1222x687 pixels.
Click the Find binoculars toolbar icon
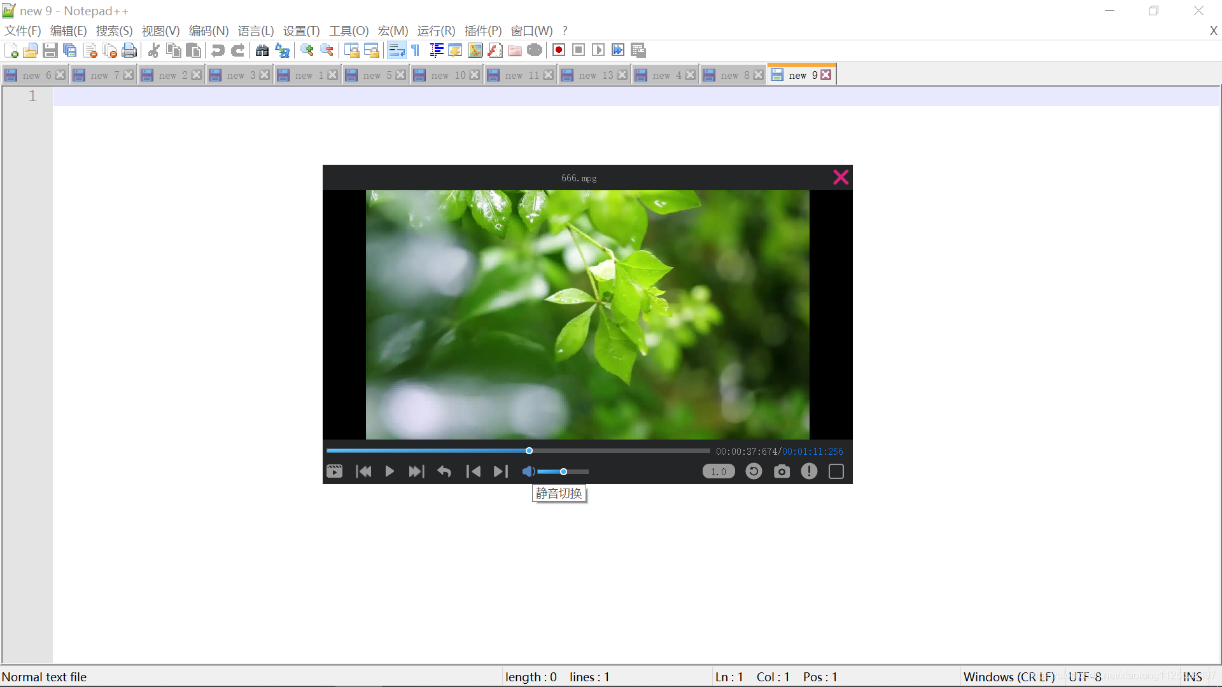click(262, 50)
